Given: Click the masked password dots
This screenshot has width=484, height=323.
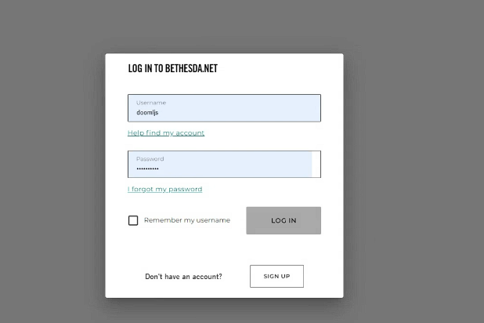Looking at the screenshot, I should click(x=147, y=169).
